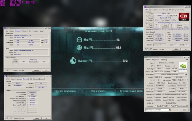
Task: Click the Bus Interface question mark icon
Action: point(187,80)
